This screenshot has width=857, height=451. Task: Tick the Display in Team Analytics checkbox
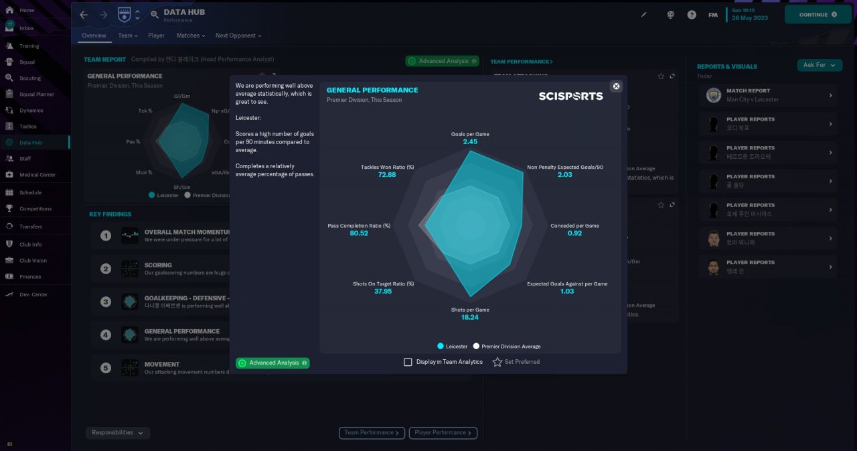click(x=408, y=362)
